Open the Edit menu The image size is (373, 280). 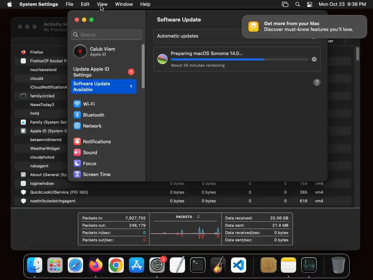[85, 4]
